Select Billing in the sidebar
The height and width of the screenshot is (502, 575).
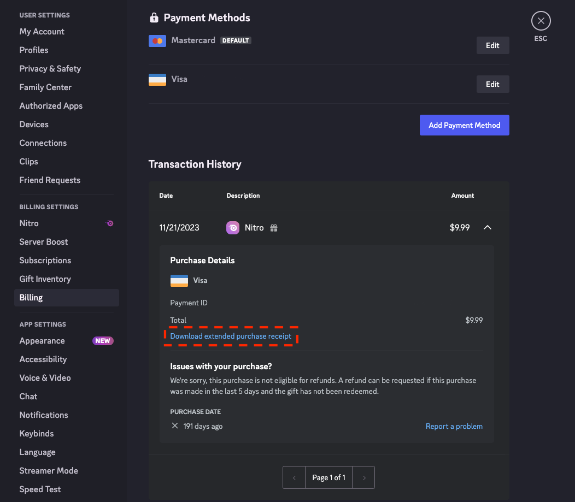click(66, 298)
